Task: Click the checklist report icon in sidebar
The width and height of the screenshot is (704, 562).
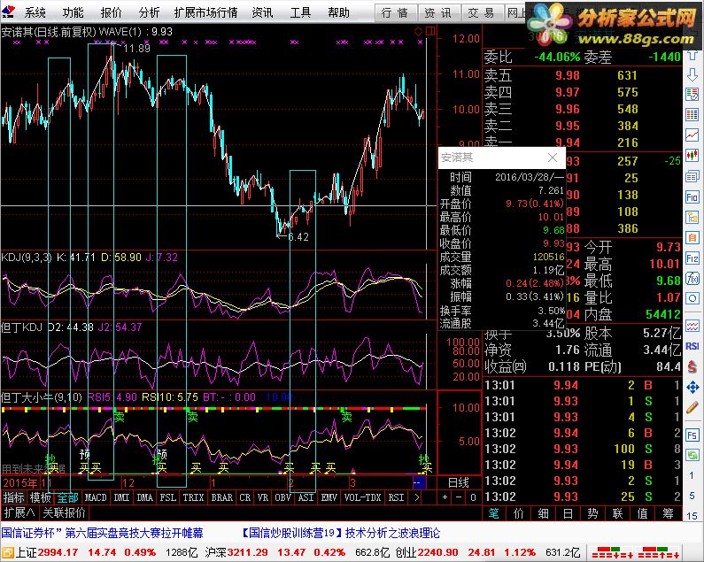Action: [692, 95]
